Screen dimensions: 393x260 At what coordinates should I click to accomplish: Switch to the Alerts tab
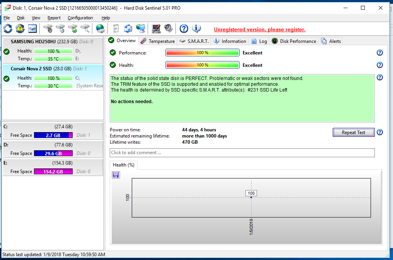click(x=331, y=41)
